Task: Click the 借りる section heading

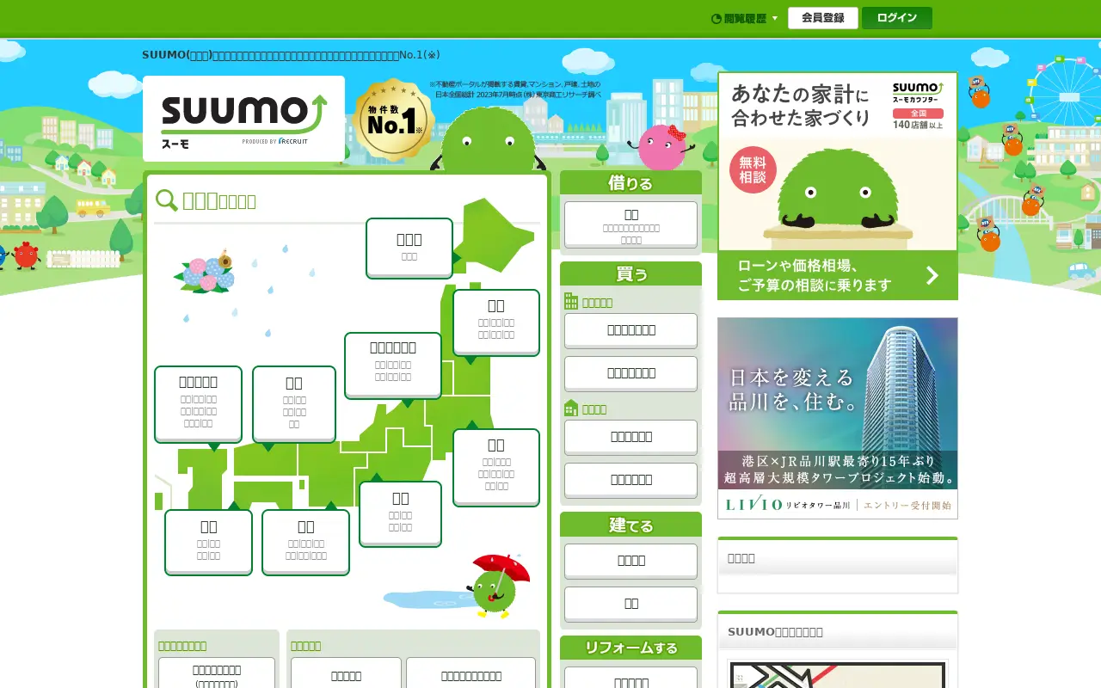Action: (x=630, y=182)
